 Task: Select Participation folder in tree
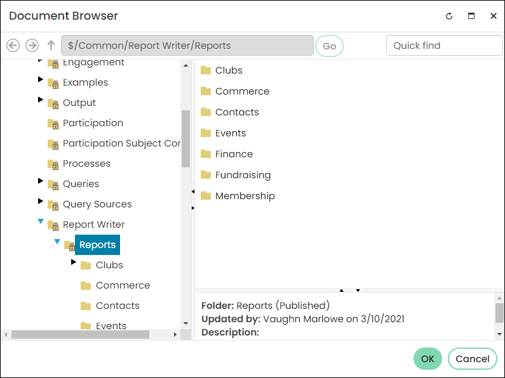(x=93, y=123)
